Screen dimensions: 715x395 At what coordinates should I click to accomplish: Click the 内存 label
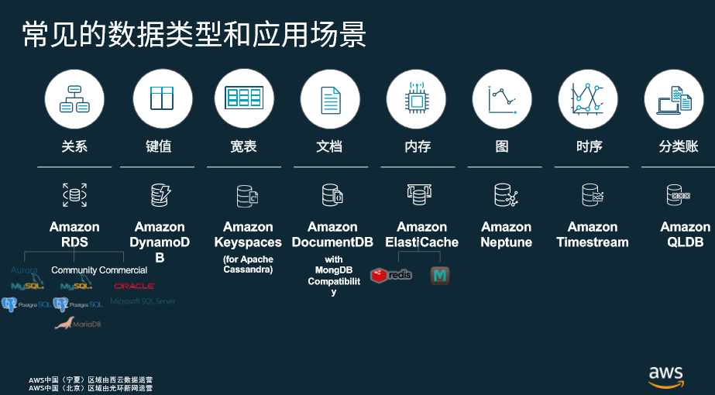click(x=418, y=146)
